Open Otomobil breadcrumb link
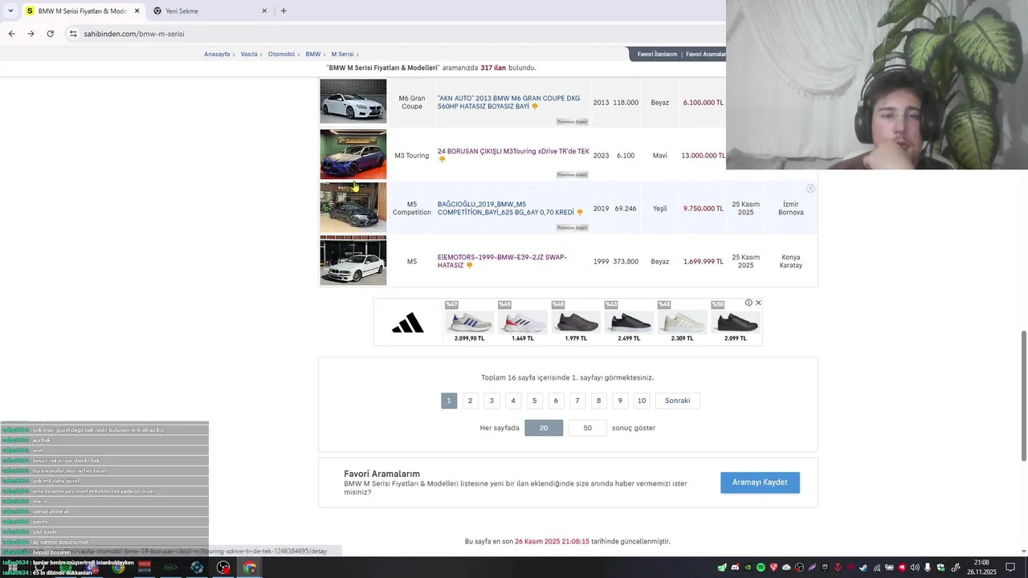Viewport: 1028px width, 578px height. [281, 54]
